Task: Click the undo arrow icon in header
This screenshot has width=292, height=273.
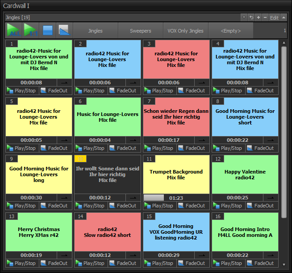Action: 251,18
